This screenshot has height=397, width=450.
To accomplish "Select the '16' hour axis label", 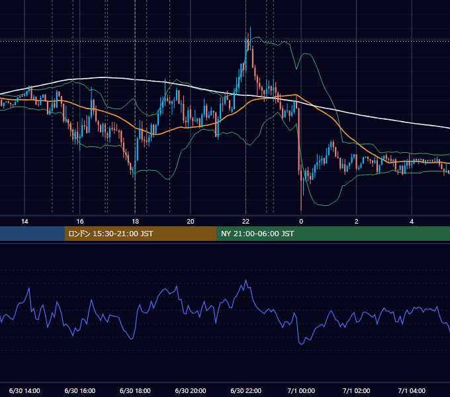I will click(80, 222).
